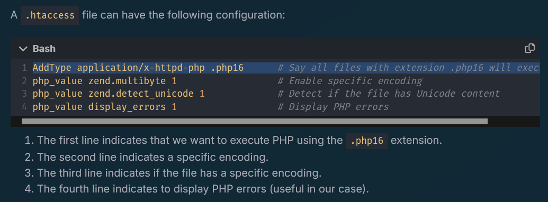548x202 pixels.
Task: Click the 'Display PHP errors' comment
Action: (333, 107)
